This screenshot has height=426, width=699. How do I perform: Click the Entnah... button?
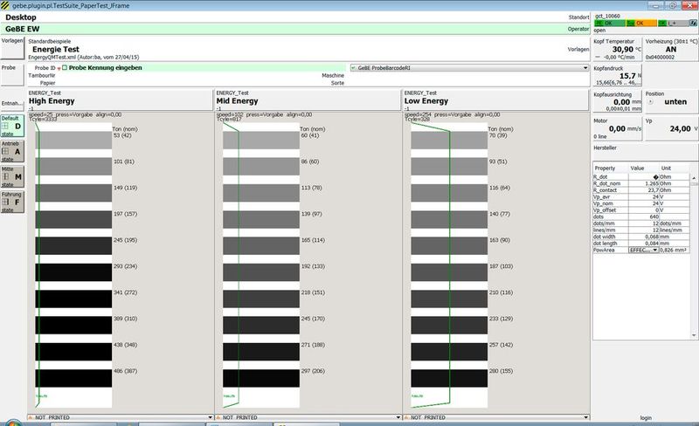pos(10,104)
